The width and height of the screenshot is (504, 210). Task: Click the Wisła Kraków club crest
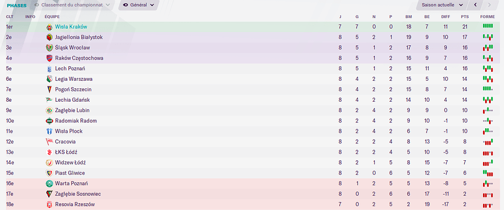(49, 27)
